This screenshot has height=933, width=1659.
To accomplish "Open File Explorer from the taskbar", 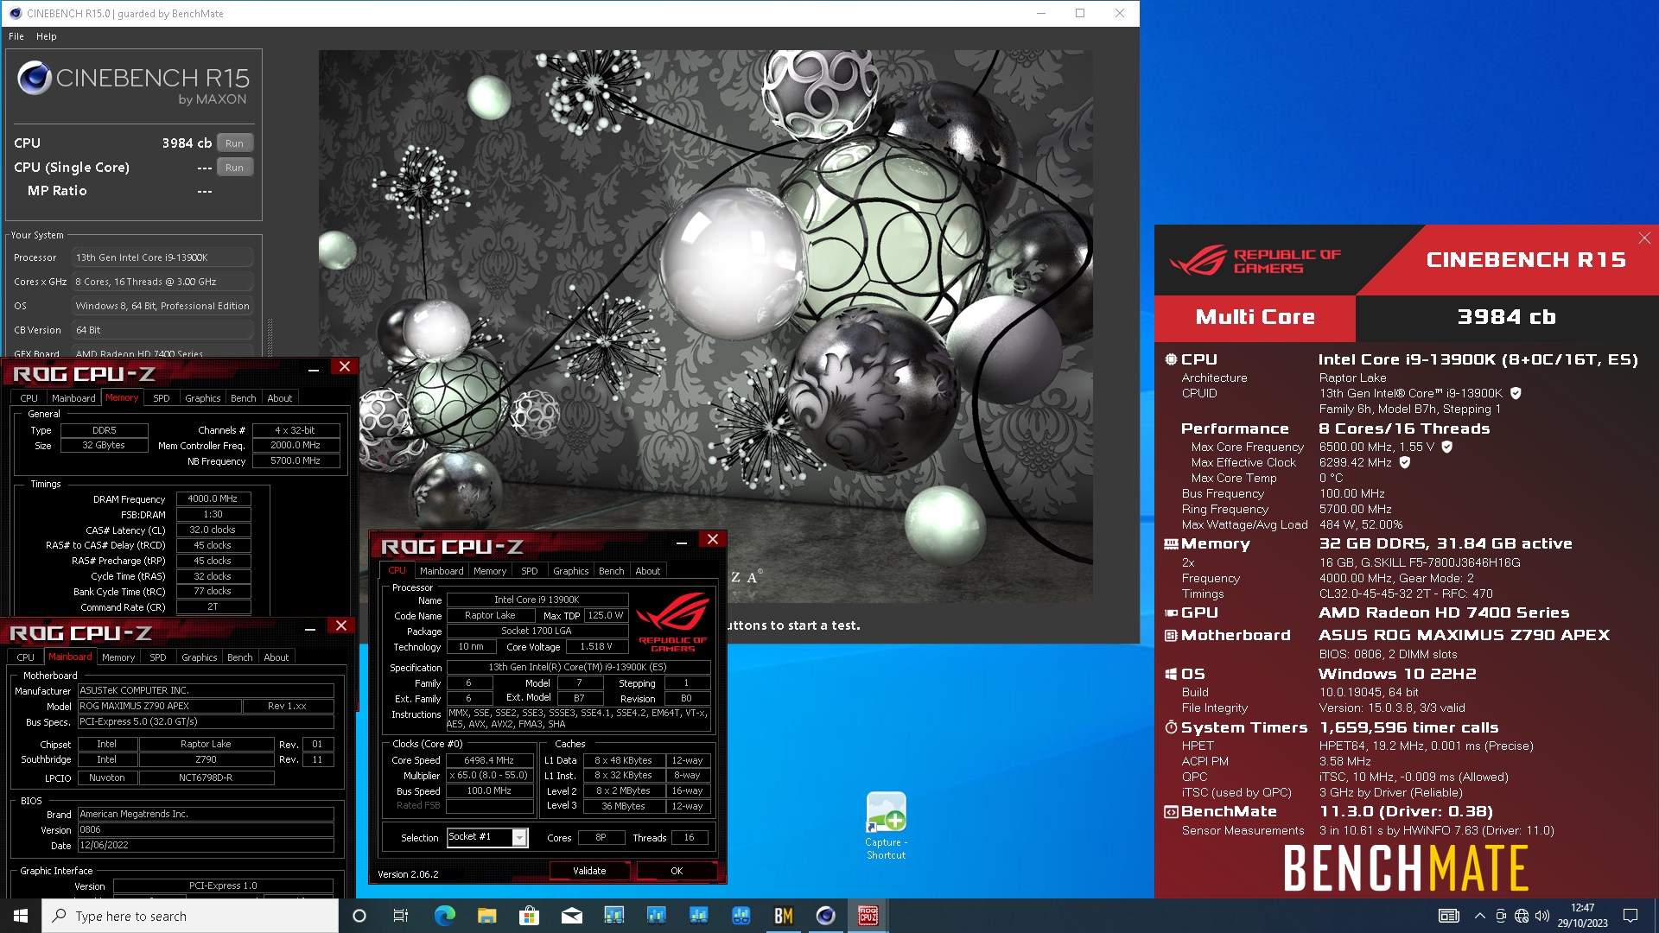I will pyautogui.click(x=486, y=916).
